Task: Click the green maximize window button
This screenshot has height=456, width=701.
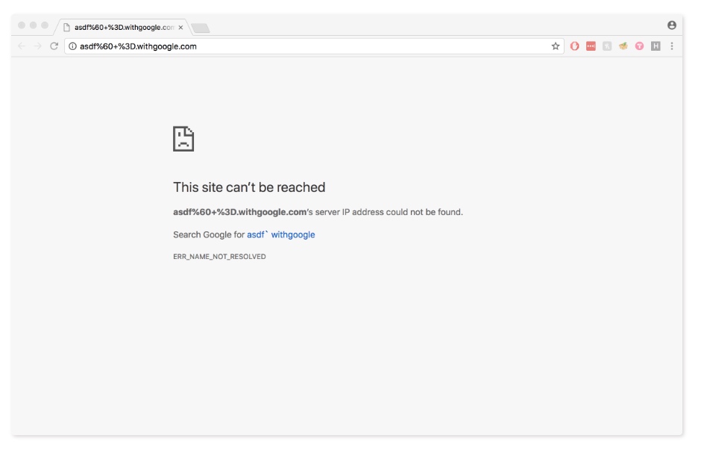Action: (45, 25)
